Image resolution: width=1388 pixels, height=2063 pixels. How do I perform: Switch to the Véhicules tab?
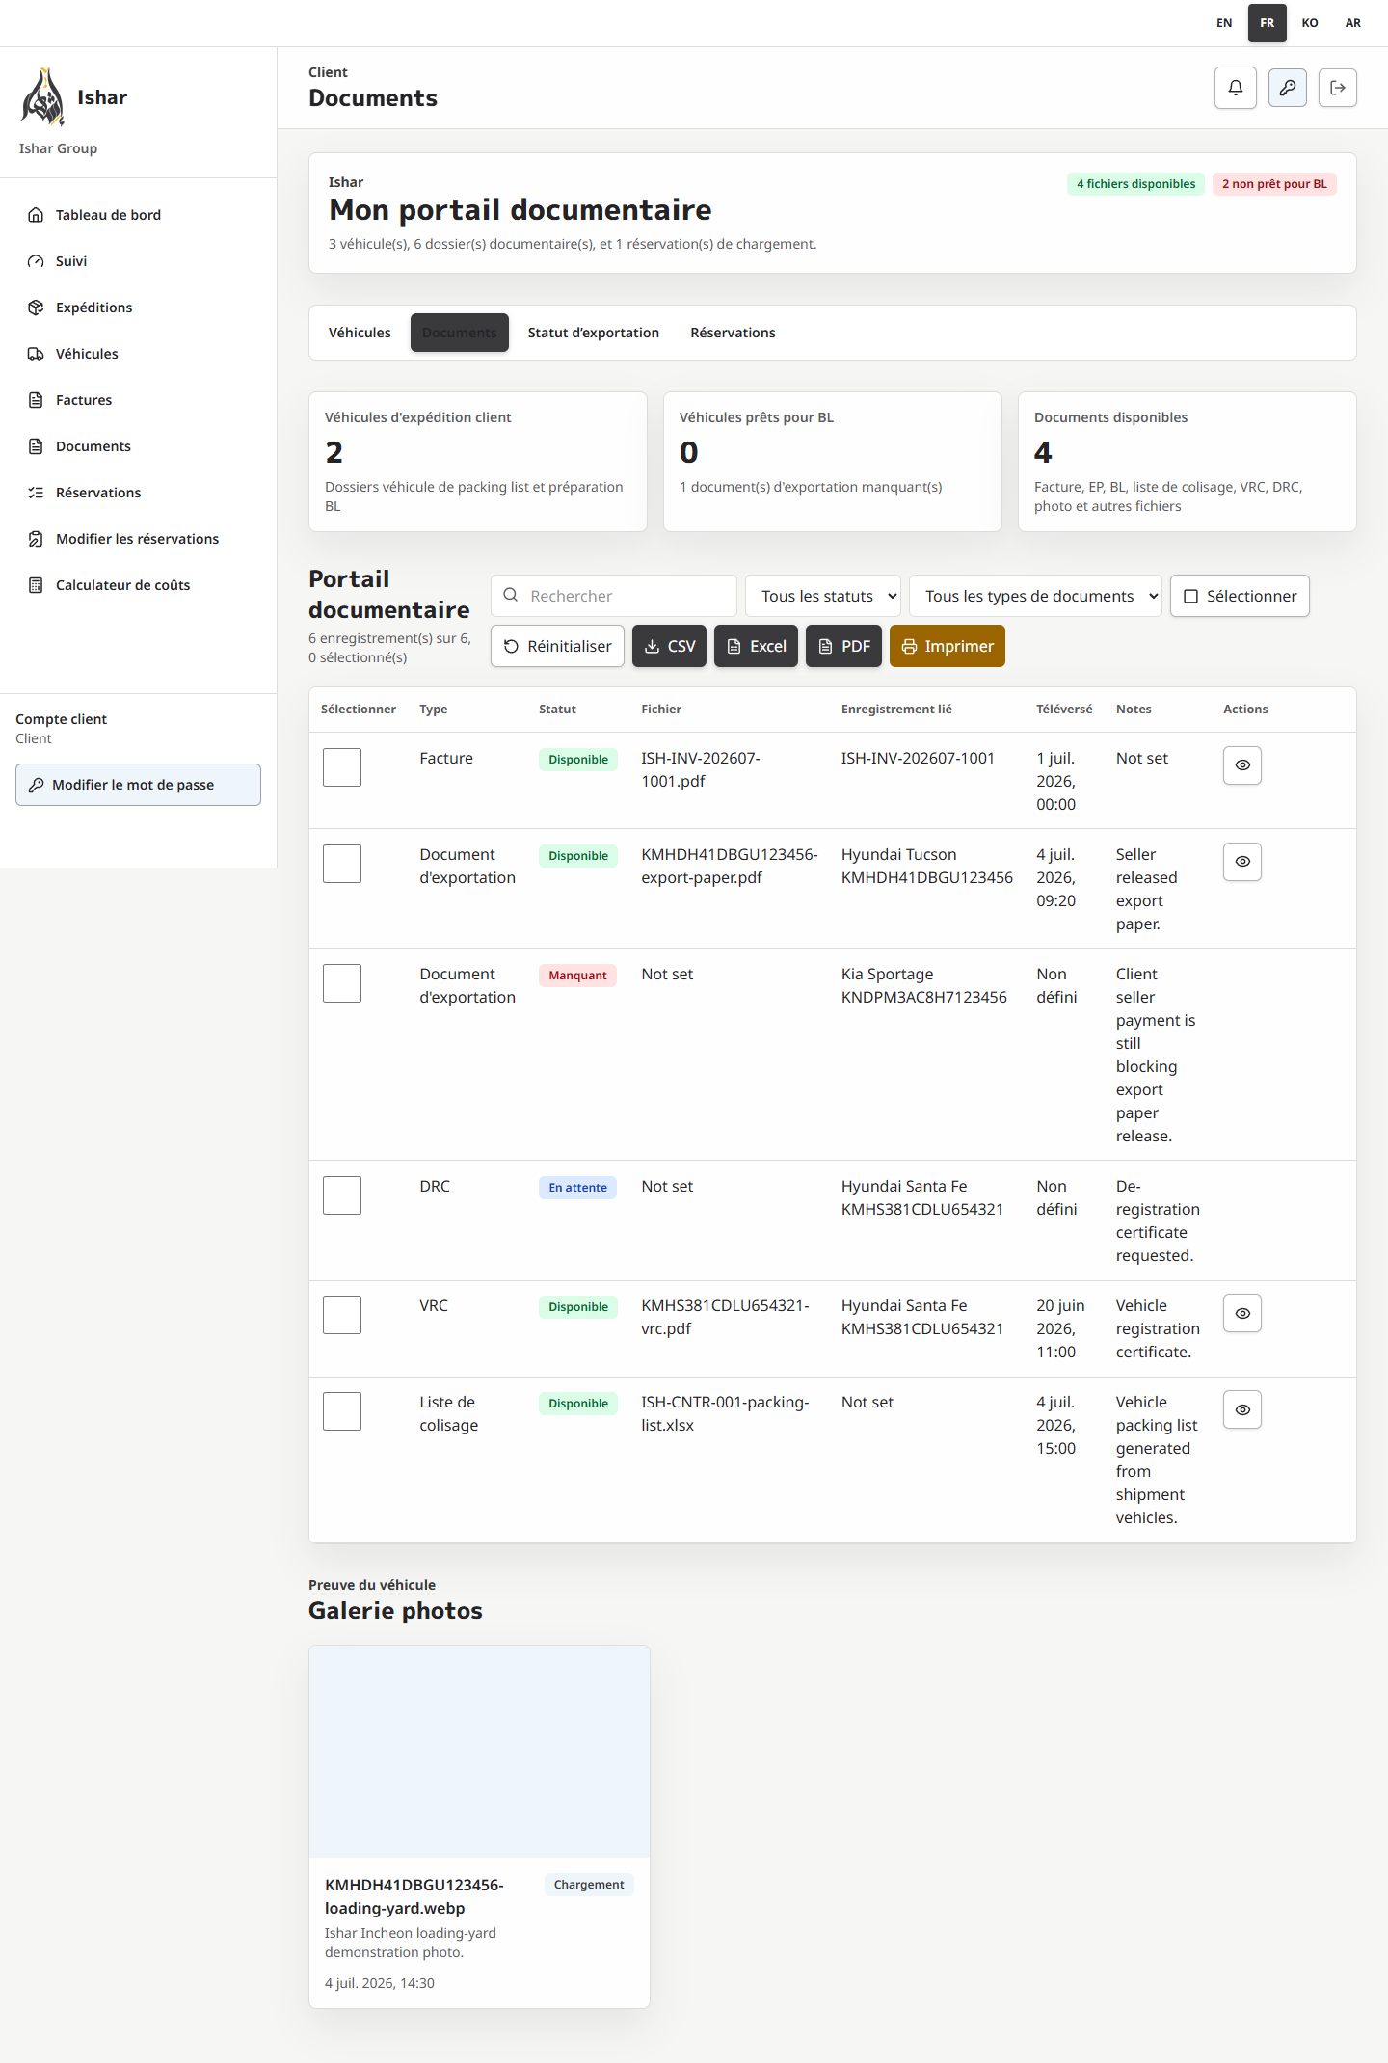point(360,333)
